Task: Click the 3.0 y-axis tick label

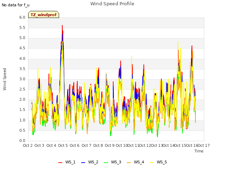Action: pos(22,79)
